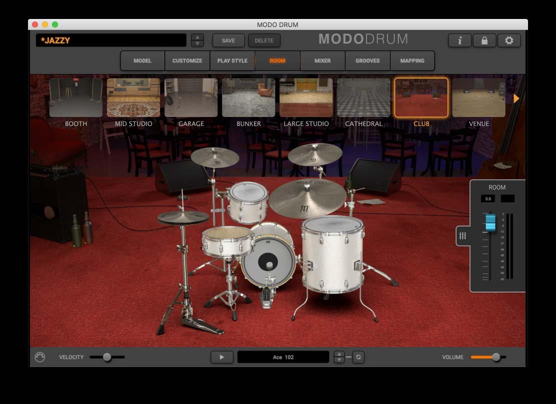Click the DELETE preset button
This screenshot has height=404, width=556.
click(x=264, y=40)
